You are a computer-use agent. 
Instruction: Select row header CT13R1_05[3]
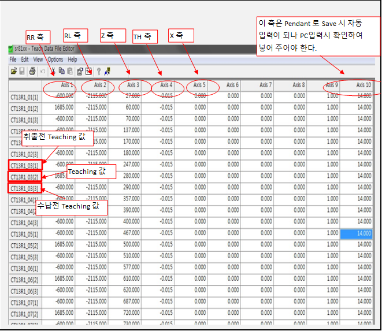click(x=25, y=257)
